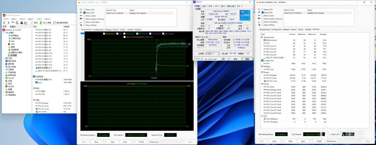Image resolution: width=376 pixels, height=145 pixels.
Task: Click the BIOS 更新 green arrow icon
Action: (x=41, y=23)
